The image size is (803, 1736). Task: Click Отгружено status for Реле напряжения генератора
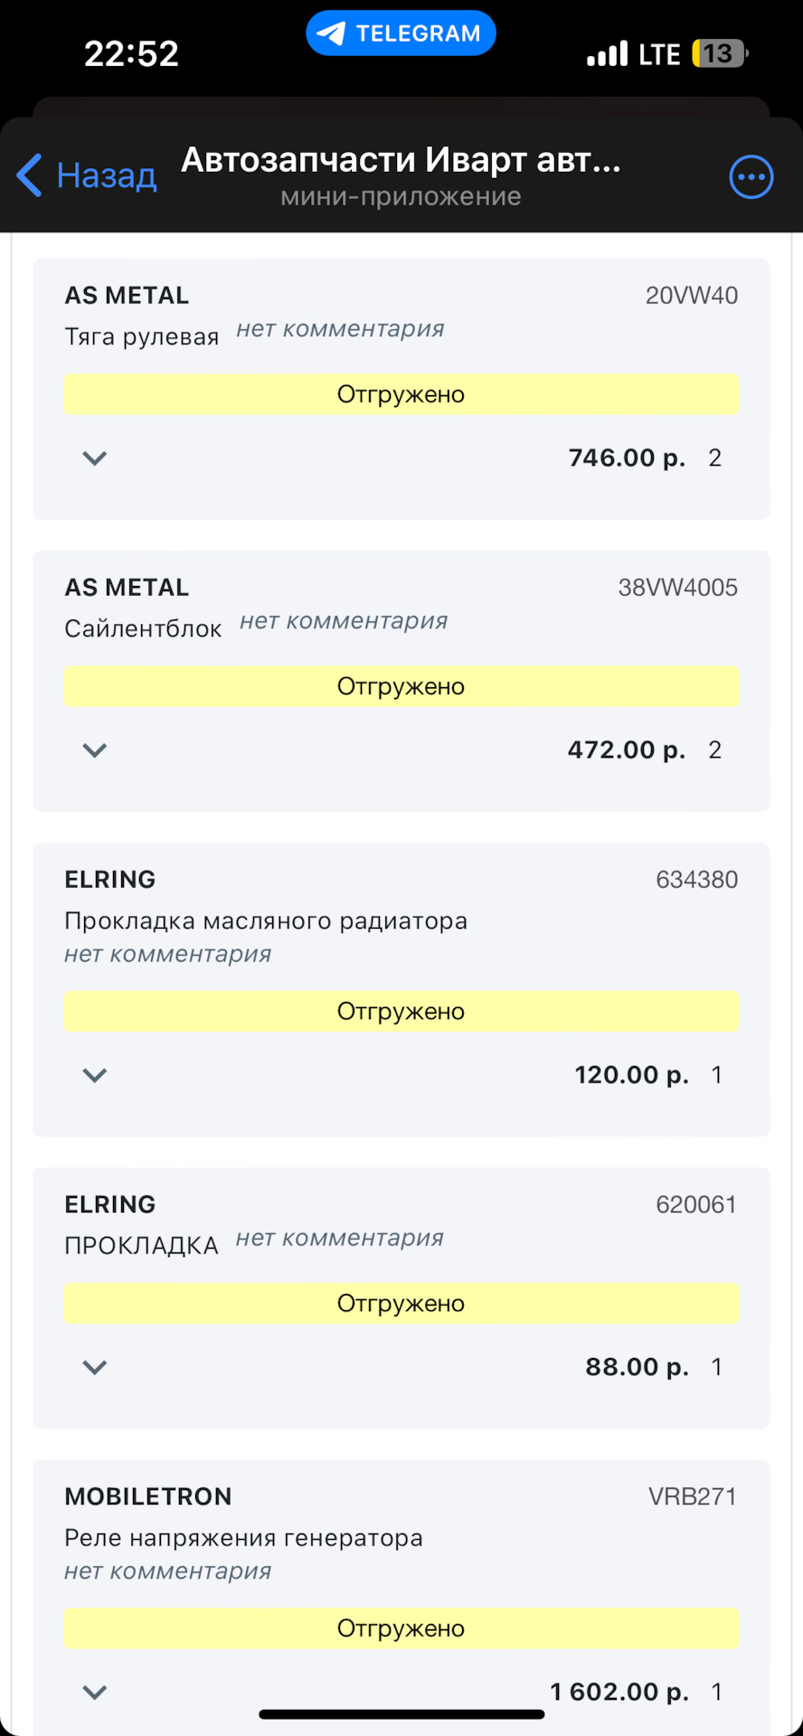coord(401,1628)
